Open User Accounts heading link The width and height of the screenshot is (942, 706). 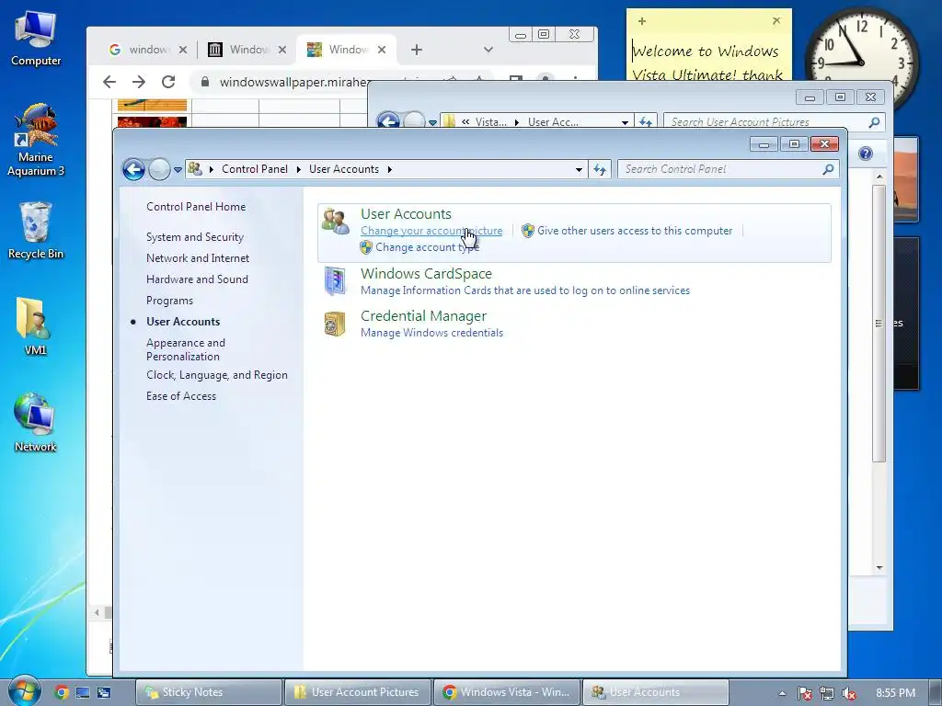pos(406,213)
